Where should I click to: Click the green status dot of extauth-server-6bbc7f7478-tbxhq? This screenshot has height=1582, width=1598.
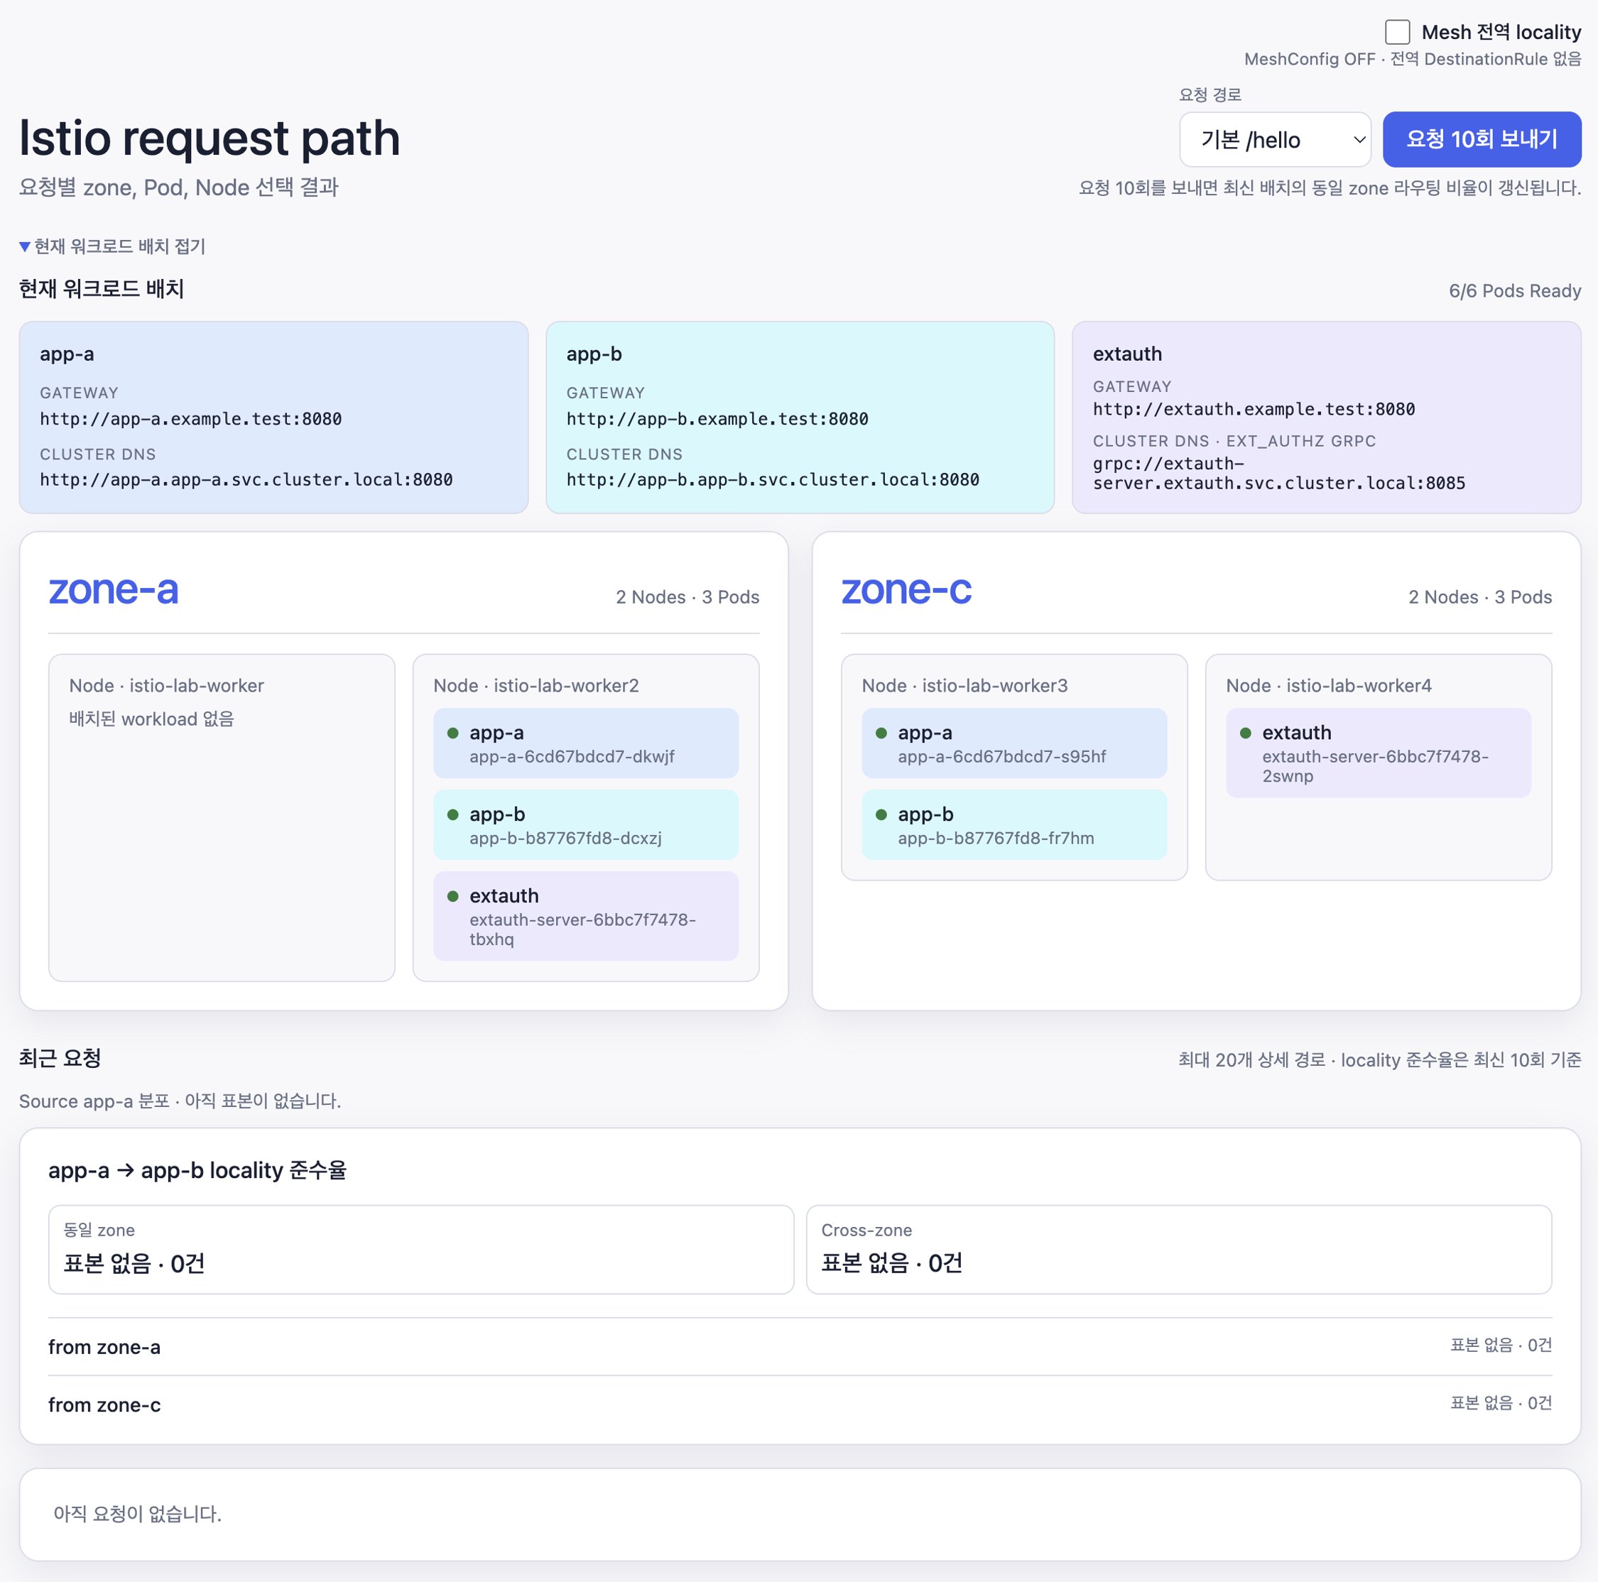point(452,896)
